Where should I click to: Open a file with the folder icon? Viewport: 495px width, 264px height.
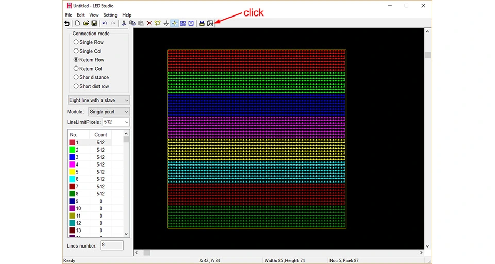86,23
